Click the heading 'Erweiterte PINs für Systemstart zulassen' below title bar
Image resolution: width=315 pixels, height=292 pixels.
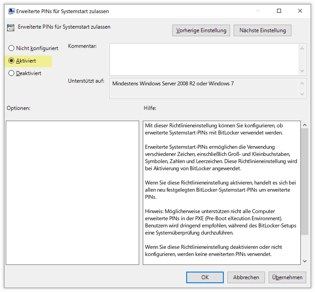tap(64, 27)
